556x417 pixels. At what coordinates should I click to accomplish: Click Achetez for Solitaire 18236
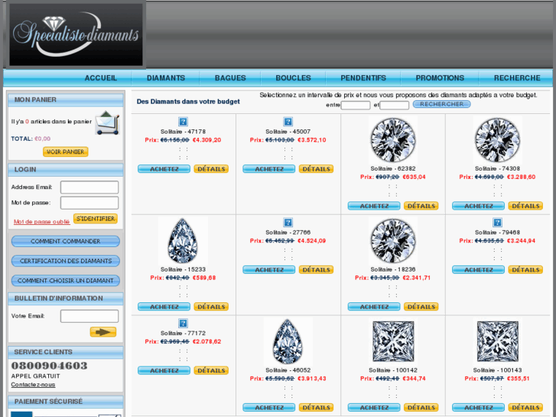coord(374,307)
